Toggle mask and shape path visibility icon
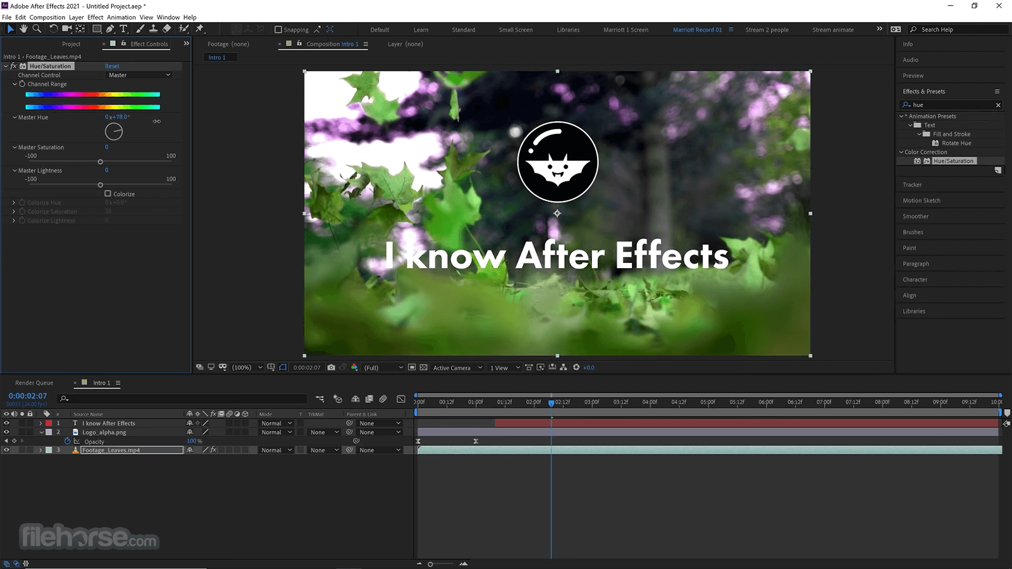 pos(283,367)
